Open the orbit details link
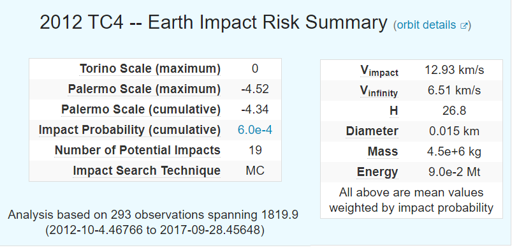 pyautogui.click(x=426, y=25)
